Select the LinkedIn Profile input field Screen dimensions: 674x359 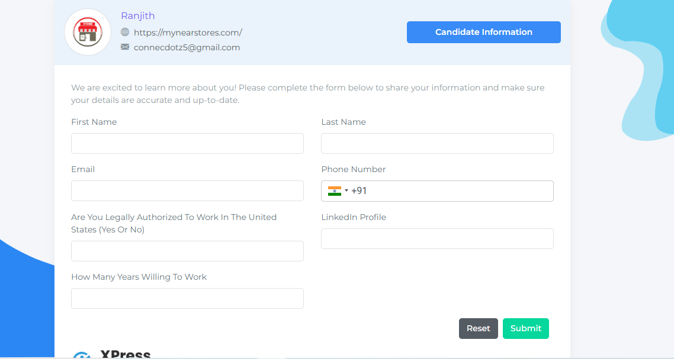437,239
